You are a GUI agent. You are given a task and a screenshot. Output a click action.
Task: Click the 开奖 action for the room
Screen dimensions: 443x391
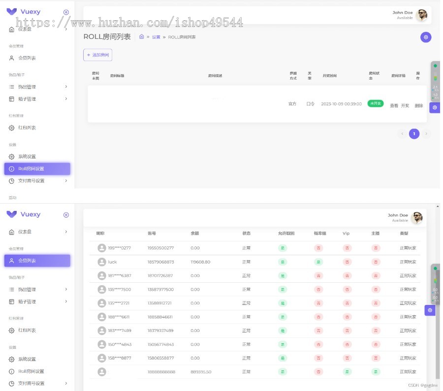coord(405,106)
